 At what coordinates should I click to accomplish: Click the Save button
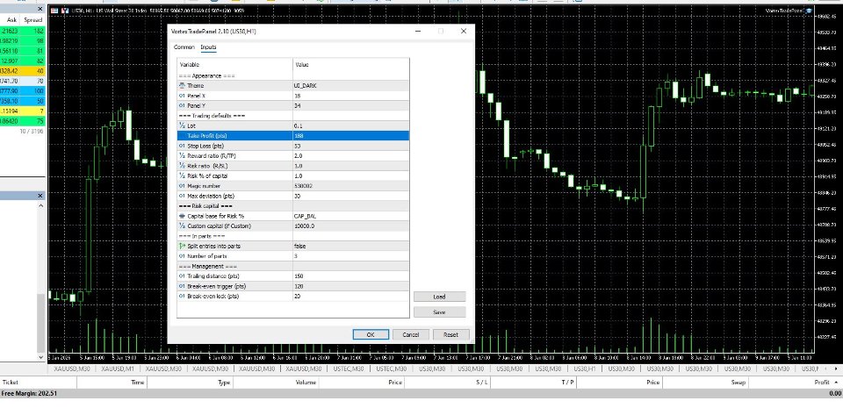[439, 311]
